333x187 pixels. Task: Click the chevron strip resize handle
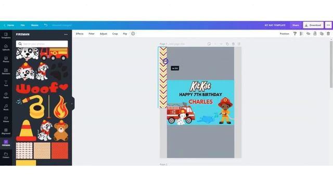tap(165, 61)
